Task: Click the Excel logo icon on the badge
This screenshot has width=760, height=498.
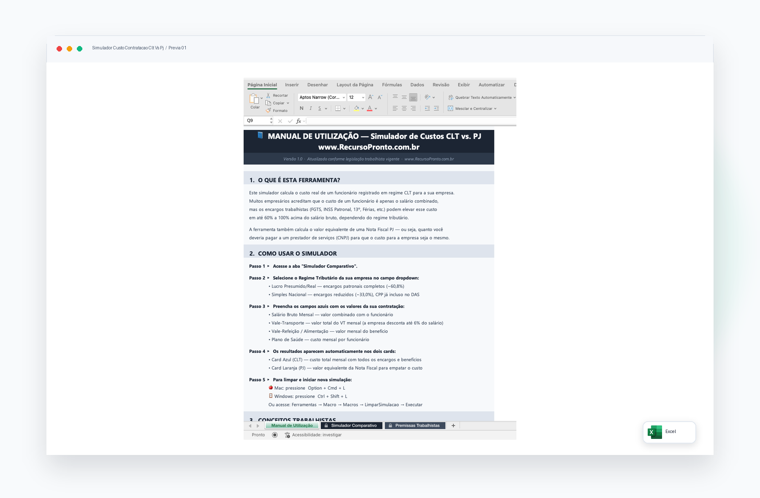Action: pos(655,432)
